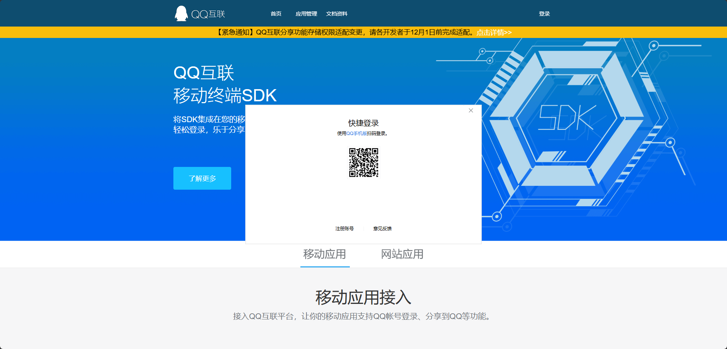727x349 pixels.
Task: Open 点击详情>> in the yellow notice banner
Action: click(494, 32)
